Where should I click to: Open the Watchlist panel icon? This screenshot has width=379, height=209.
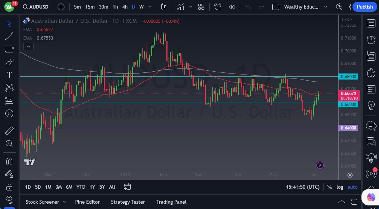pyautogui.click(x=371, y=24)
